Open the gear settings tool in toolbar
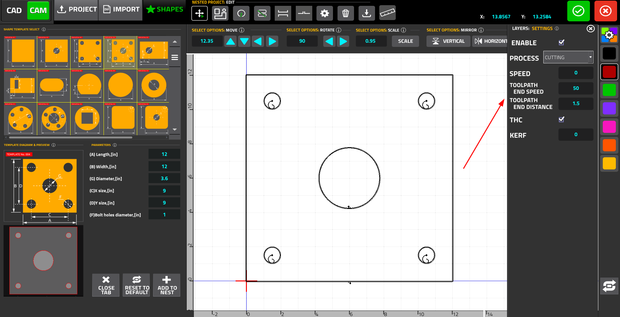This screenshot has width=620, height=317. coord(324,13)
